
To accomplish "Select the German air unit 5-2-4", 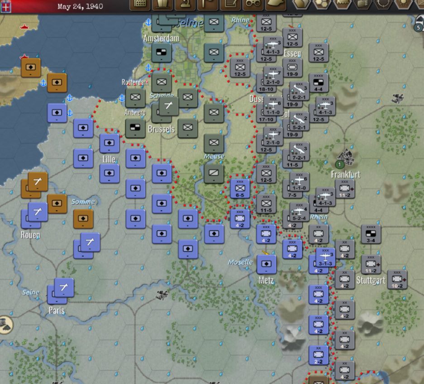I will [299, 212].
